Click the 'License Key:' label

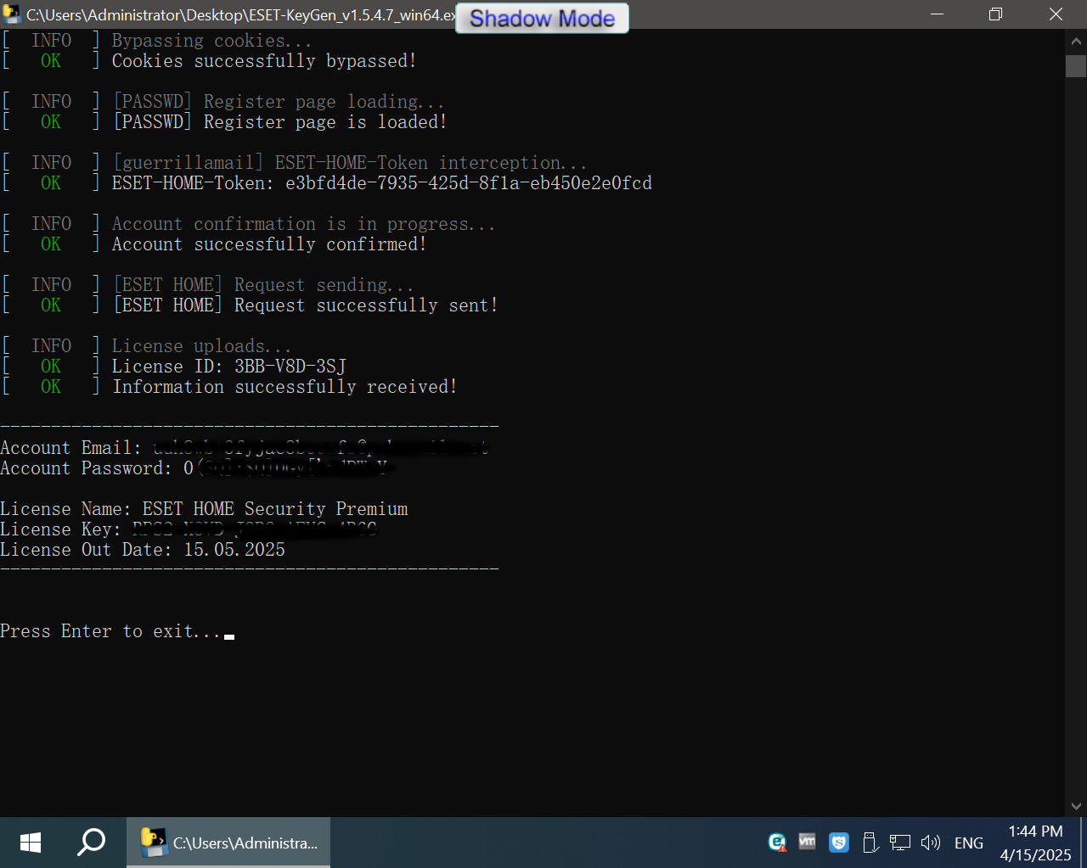pyautogui.click(x=61, y=529)
